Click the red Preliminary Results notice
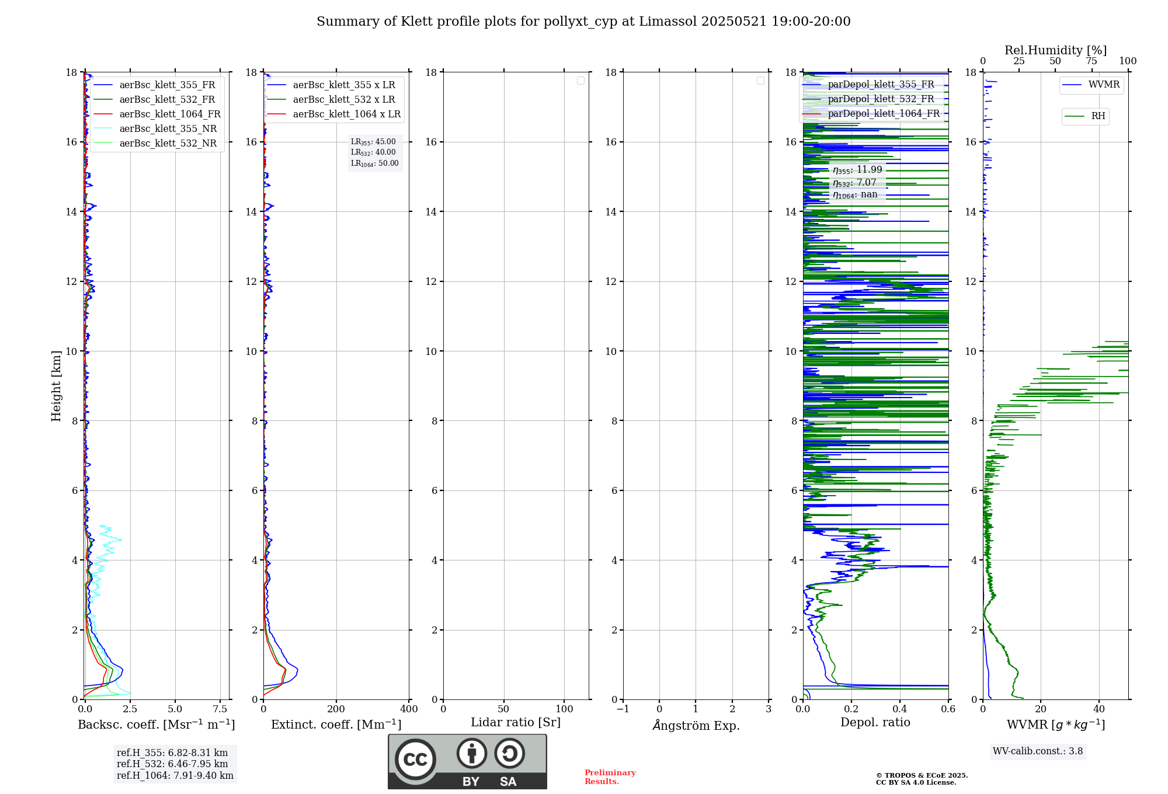The image size is (1168, 794). click(610, 777)
